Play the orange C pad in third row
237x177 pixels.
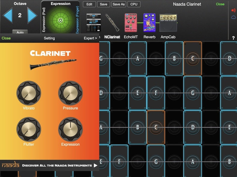click(x=156, y=127)
